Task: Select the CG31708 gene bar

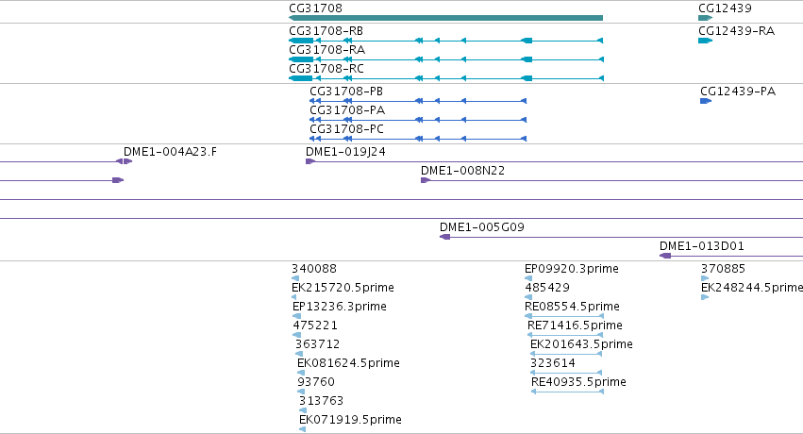Action: click(x=445, y=18)
